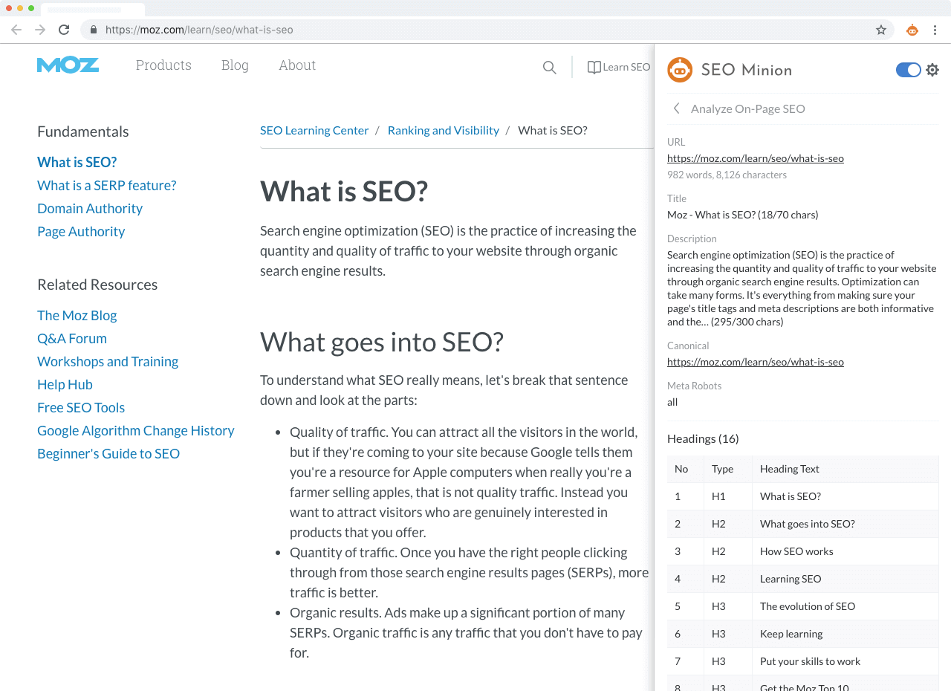Open Chrome's three-dot menu
Image resolution: width=951 pixels, height=691 pixels.
tap(935, 30)
